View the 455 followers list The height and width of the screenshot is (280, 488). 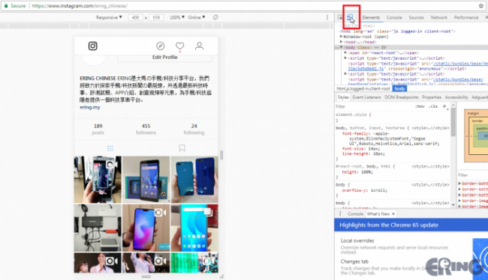point(146,129)
